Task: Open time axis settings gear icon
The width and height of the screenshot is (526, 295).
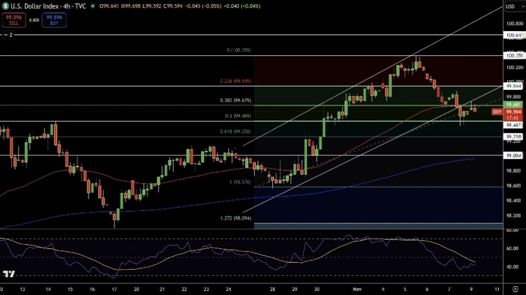Action: point(514,289)
